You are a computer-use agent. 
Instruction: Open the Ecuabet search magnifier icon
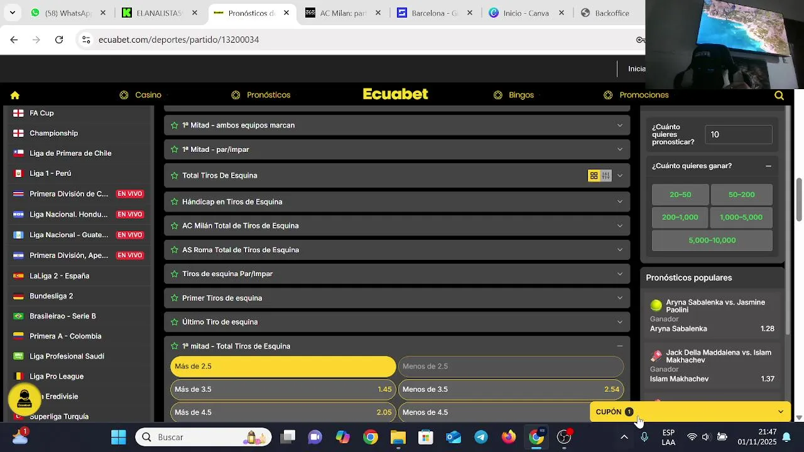tap(779, 95)
